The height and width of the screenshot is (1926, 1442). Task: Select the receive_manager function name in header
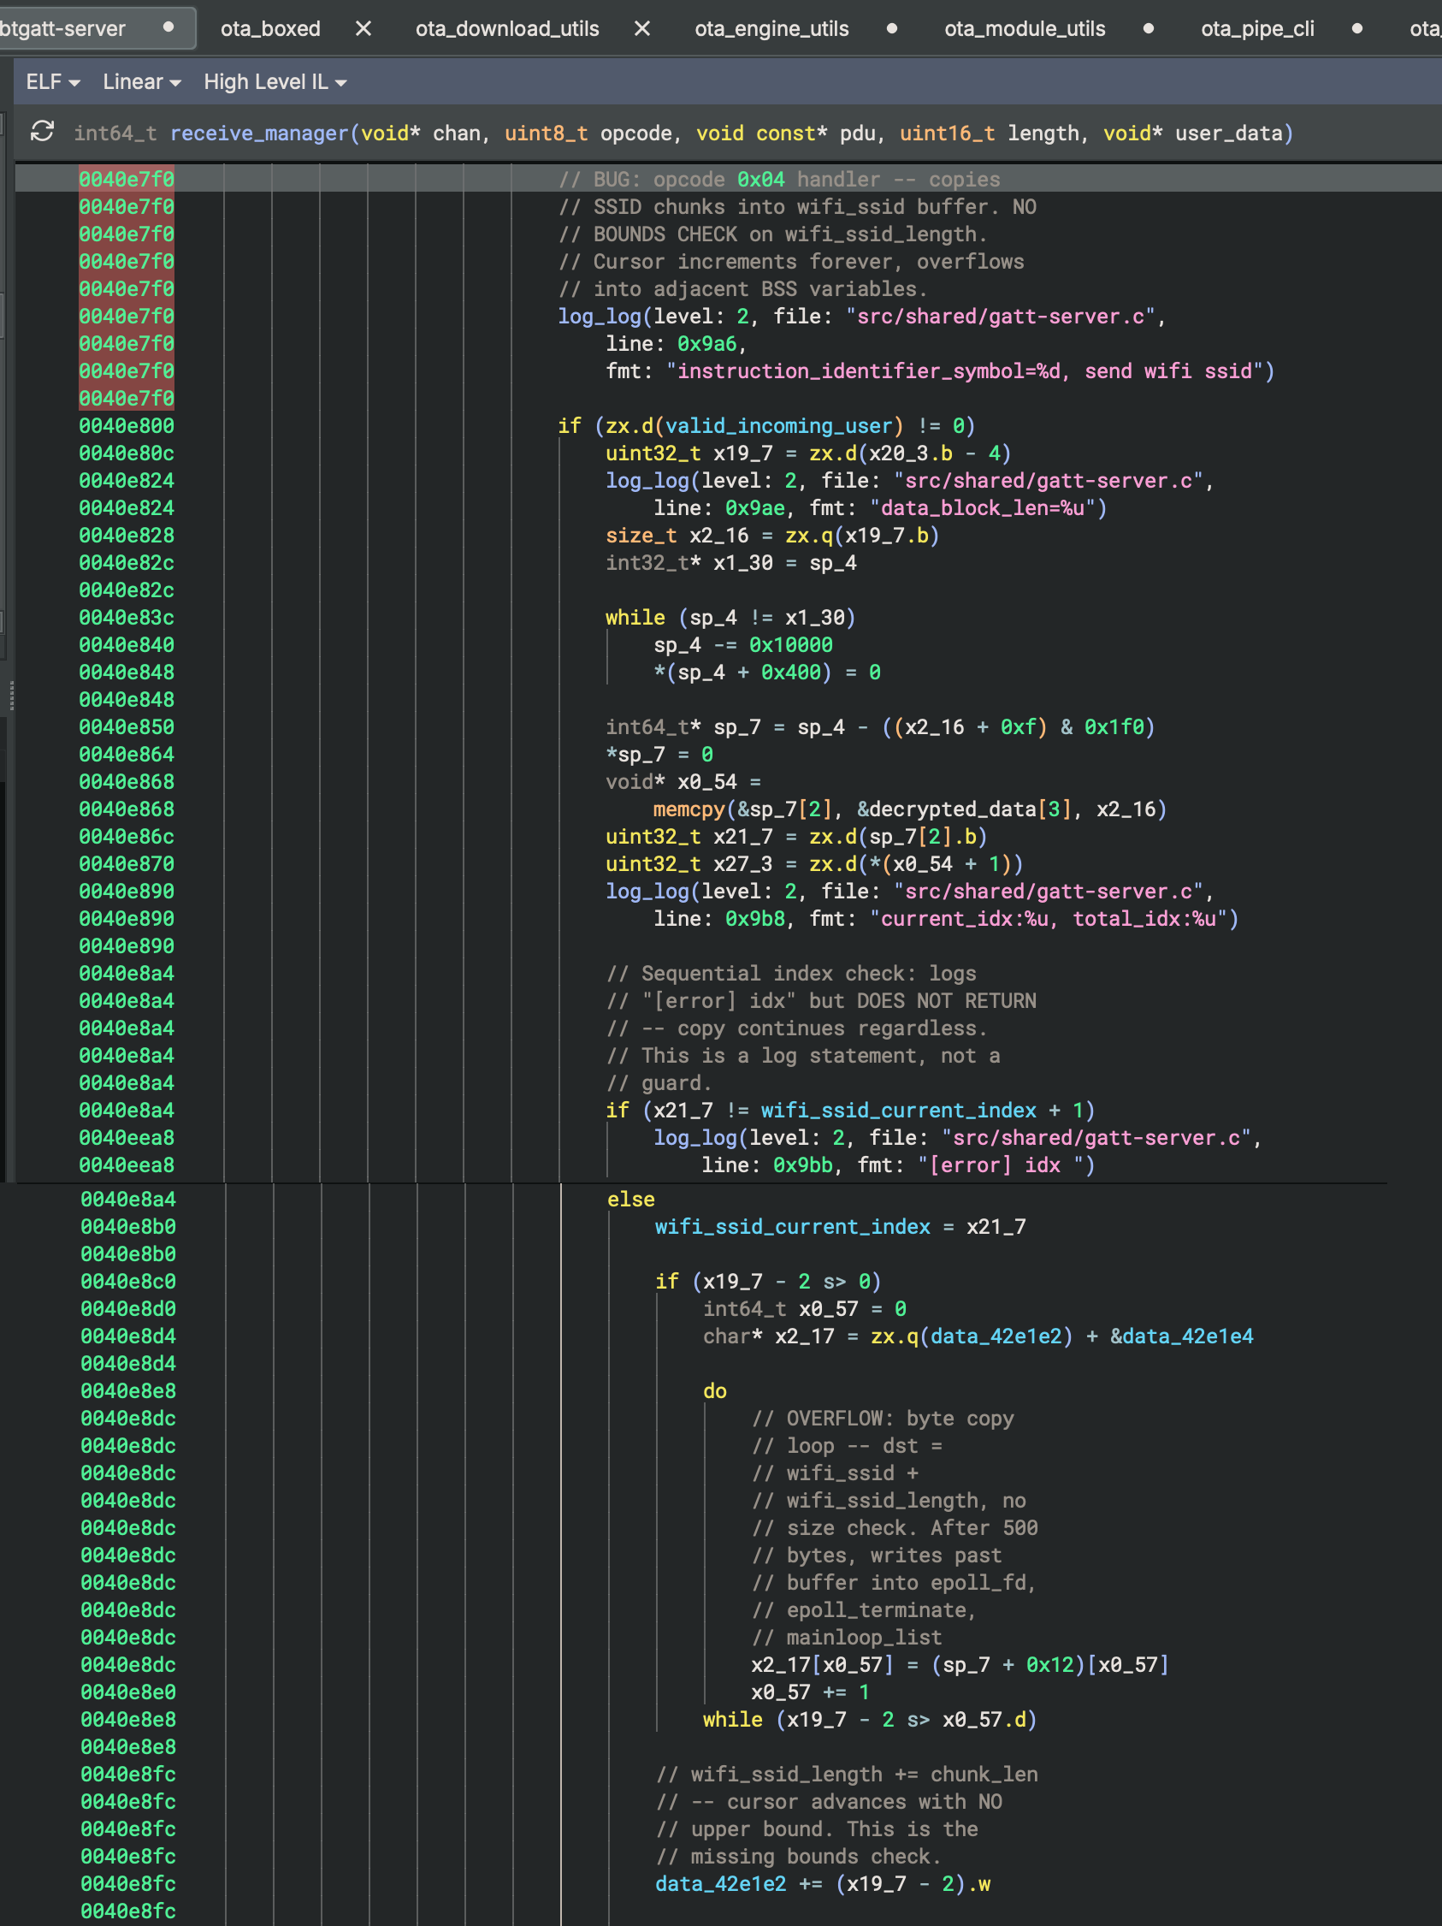[x=259, y=133]
